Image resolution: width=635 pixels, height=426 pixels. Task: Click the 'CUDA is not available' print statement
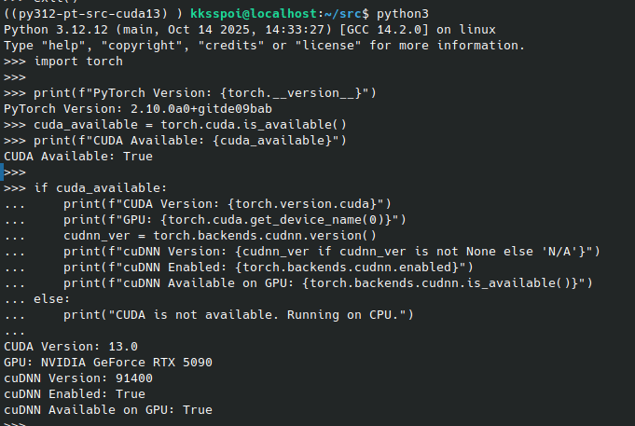(238, 314)
